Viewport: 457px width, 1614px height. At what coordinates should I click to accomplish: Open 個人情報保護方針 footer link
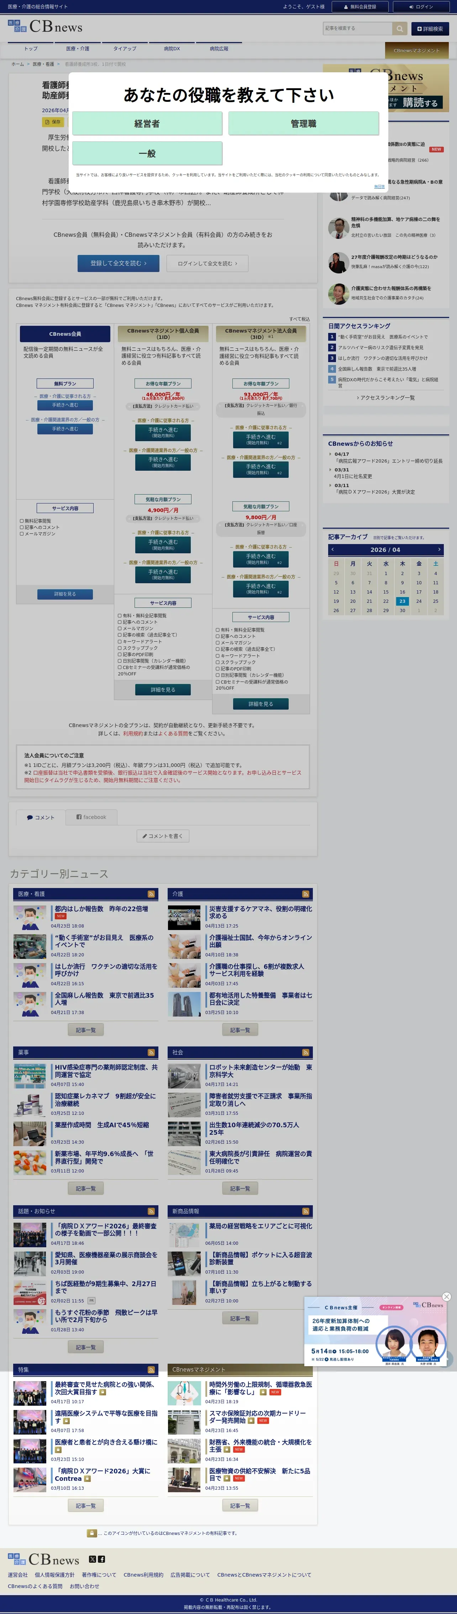tap(54, 1574)
